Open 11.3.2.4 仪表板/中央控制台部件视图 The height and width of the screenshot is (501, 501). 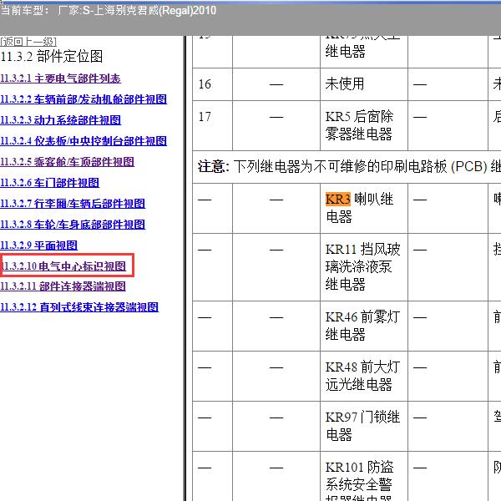pyautogui.click(x=83, y=141)
